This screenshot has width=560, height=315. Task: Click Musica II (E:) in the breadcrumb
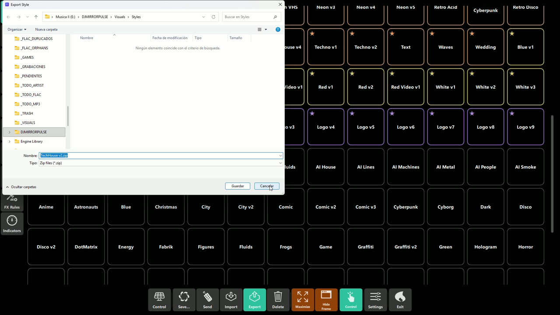click(x=65, y=17)
